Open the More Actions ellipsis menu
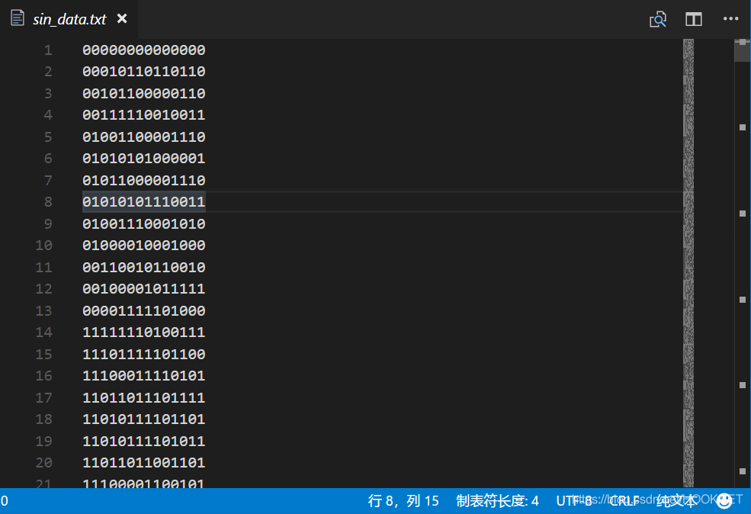This screenshot has width=751, height=514. [730, 18]
